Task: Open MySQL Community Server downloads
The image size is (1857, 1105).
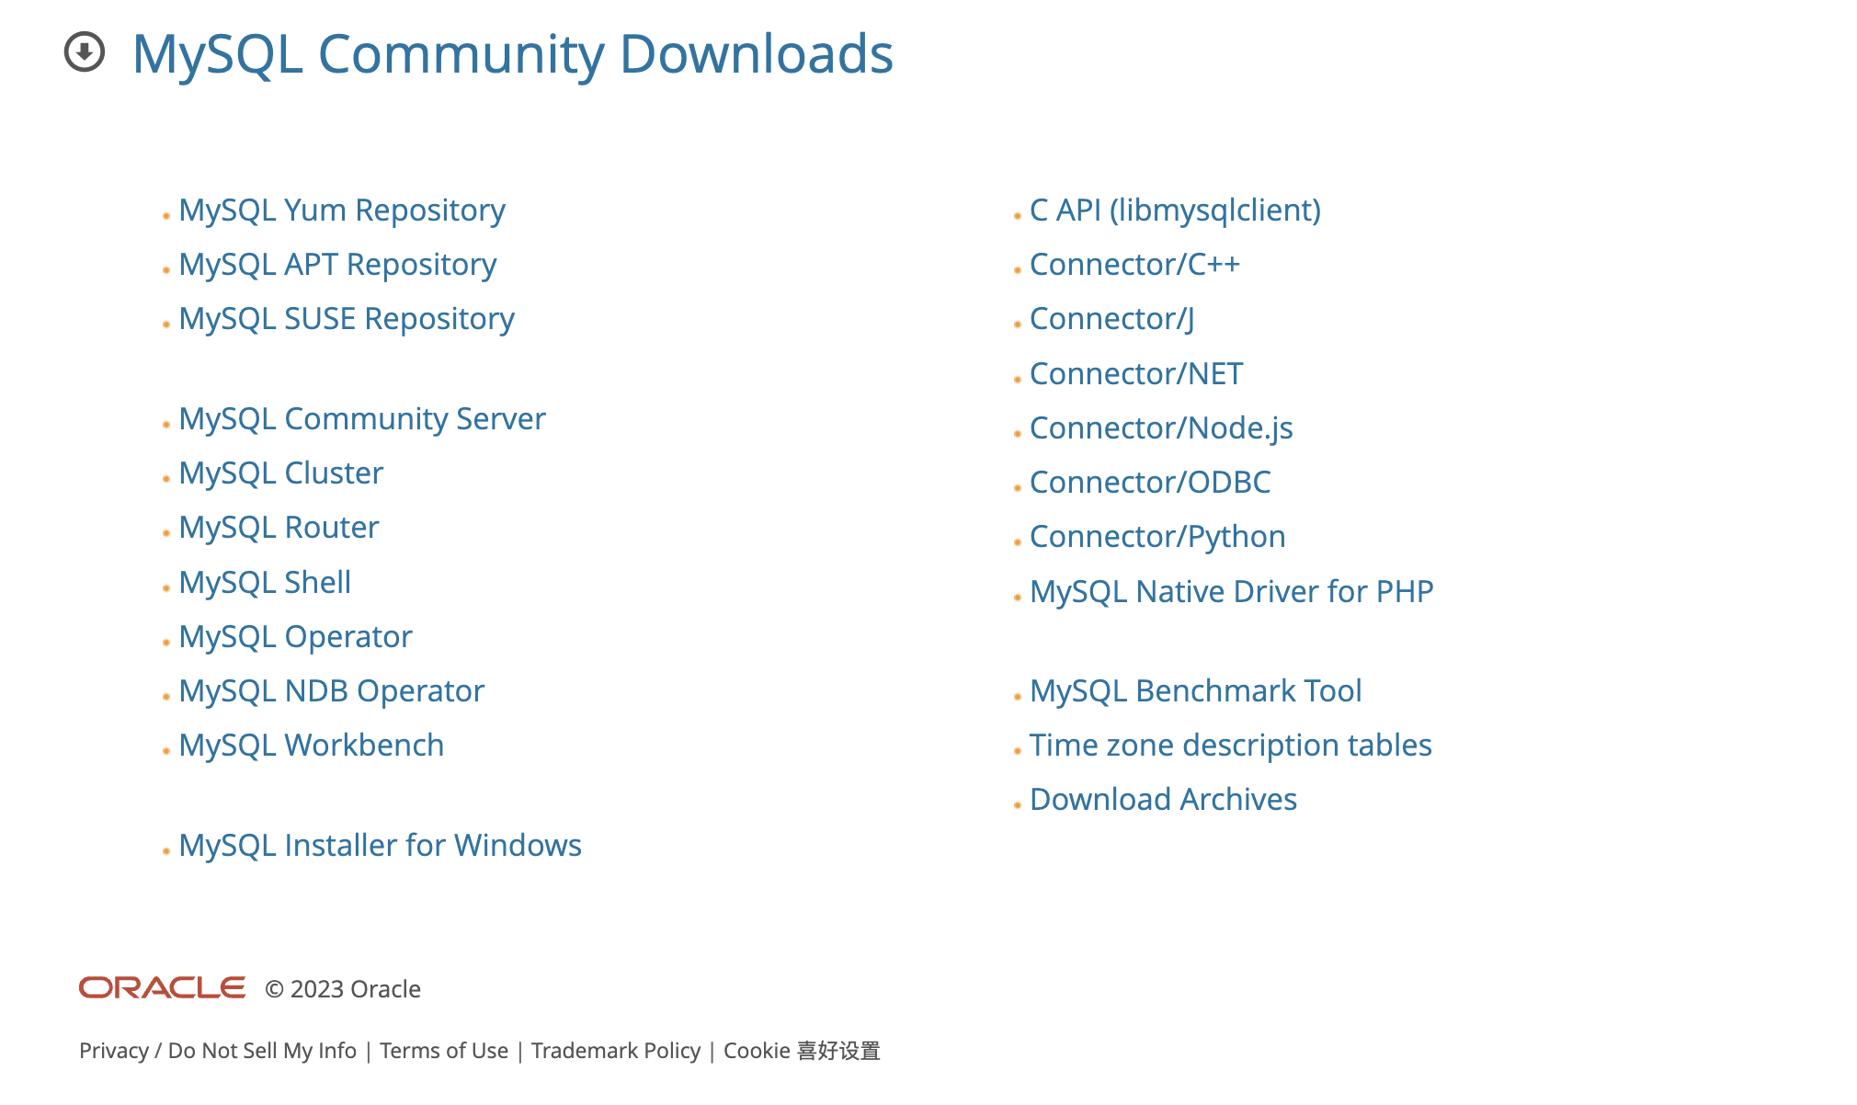Action: click(x=362, y=418)
